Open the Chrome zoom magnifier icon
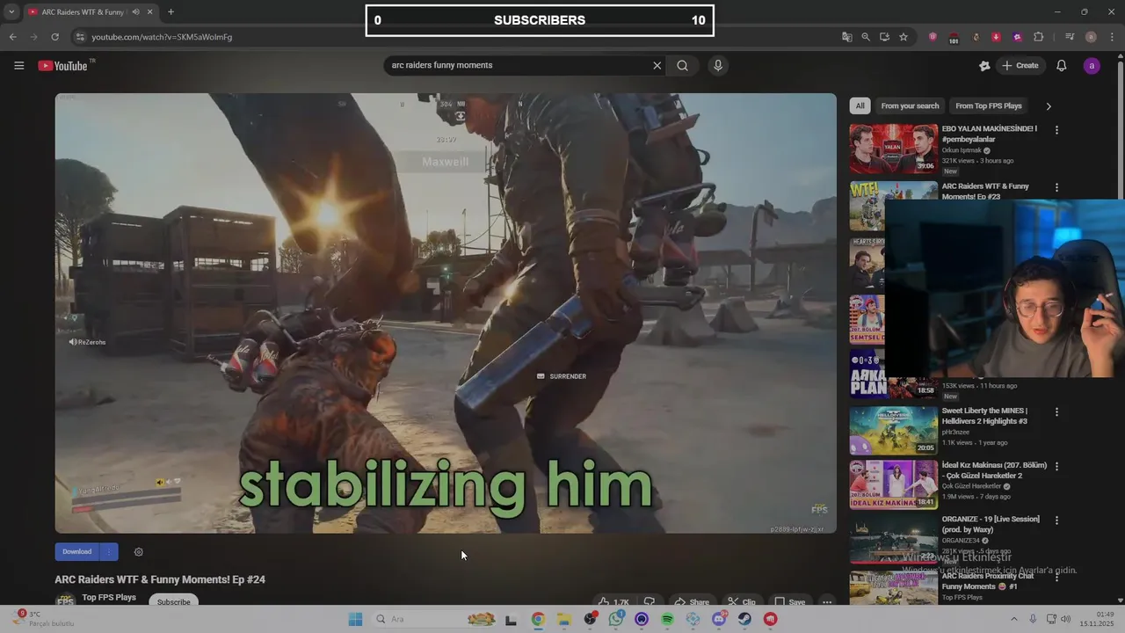Image resolution: width=1125 pixels, height=633 pixels. pyautogui.click(x=866, y=37)
